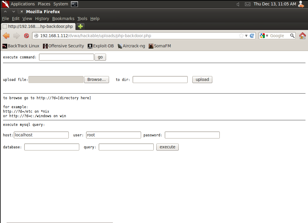
Task: Click window title bar down arrow
Action: click(14, 12)
